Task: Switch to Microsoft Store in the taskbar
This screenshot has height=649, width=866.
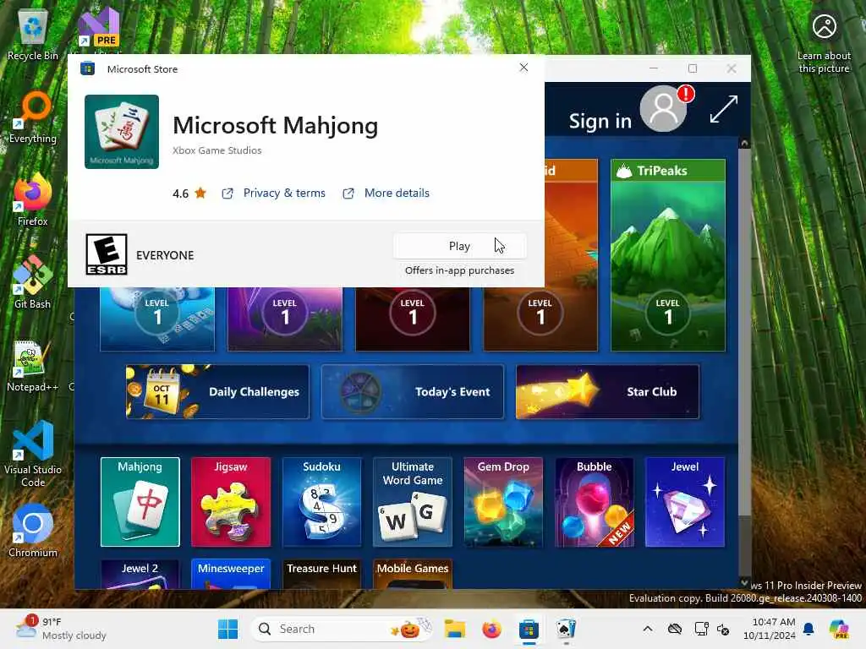Action: (529, 629)
